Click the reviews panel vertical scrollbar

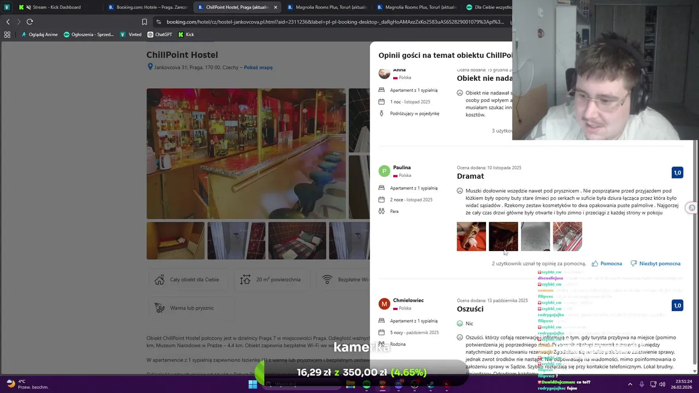click(x=695, y=251)
